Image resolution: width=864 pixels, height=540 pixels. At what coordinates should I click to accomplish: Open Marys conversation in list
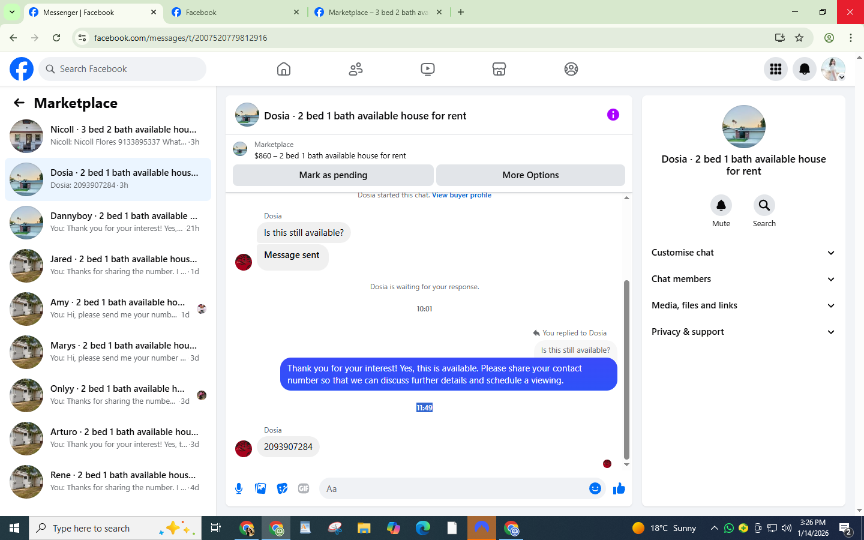108,352
